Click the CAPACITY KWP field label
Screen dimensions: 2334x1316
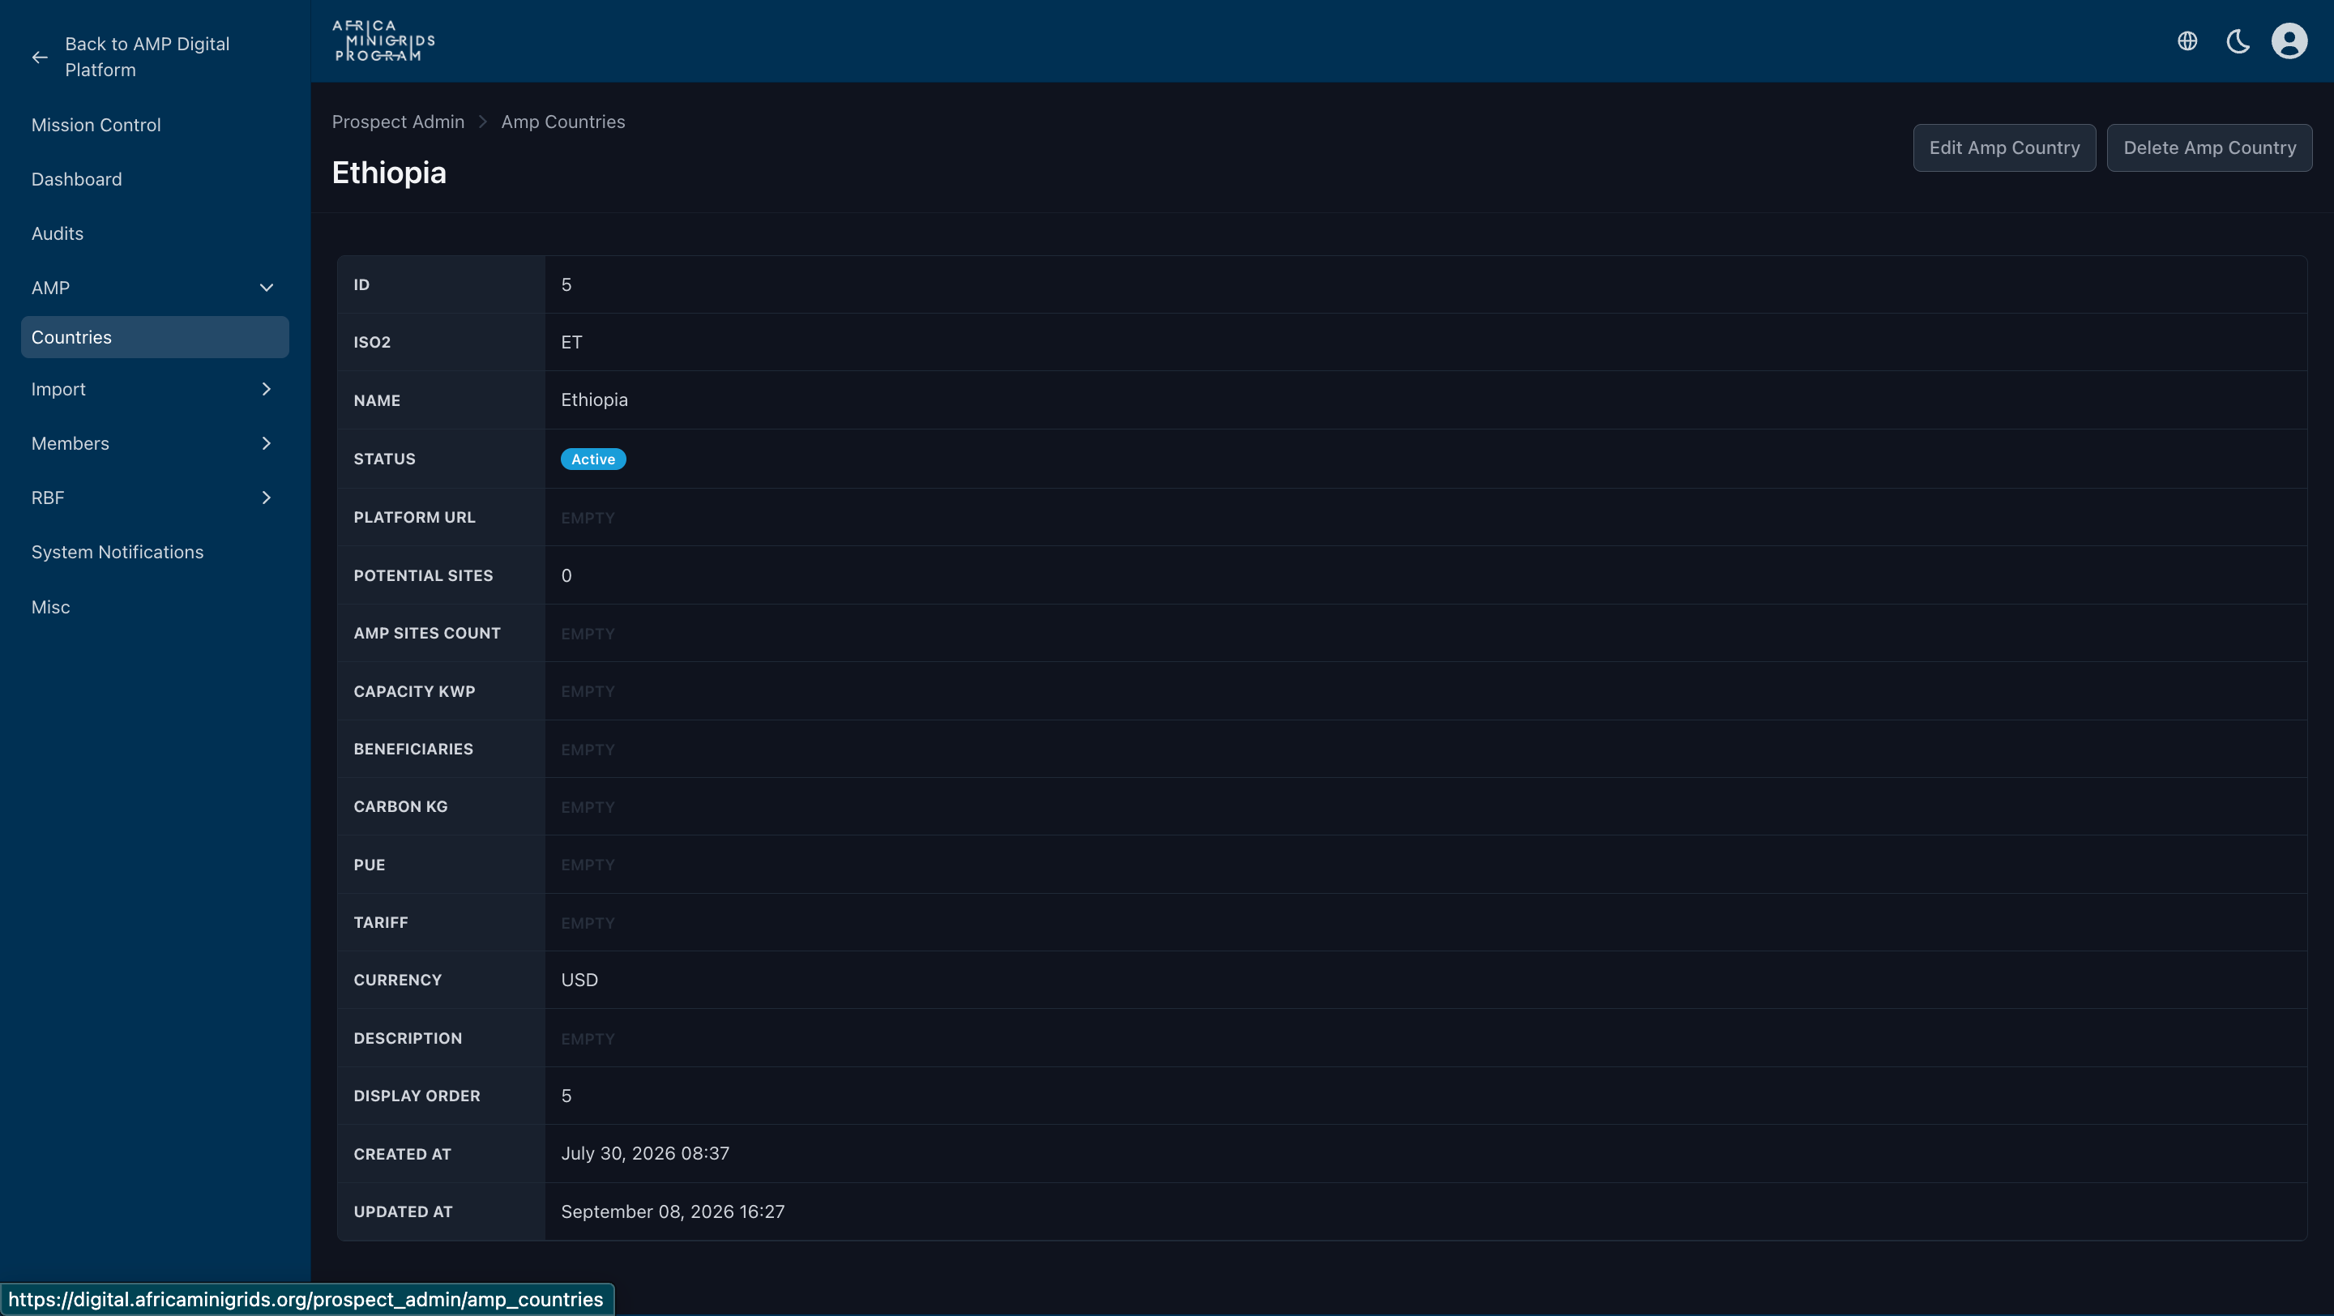414,691
